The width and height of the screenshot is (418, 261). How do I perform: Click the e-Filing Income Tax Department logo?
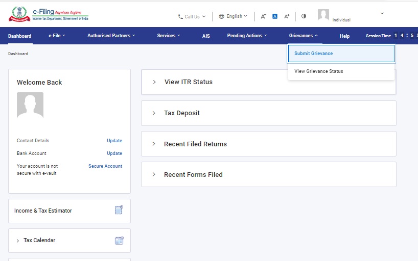[x=49, y=14]
